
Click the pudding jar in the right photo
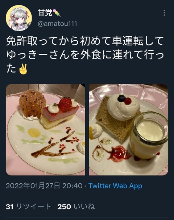pos(149,136)
